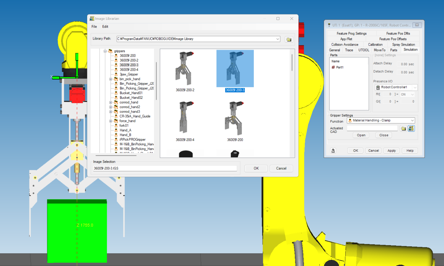
Task: Click the Open gripper button
Action: 361,135
